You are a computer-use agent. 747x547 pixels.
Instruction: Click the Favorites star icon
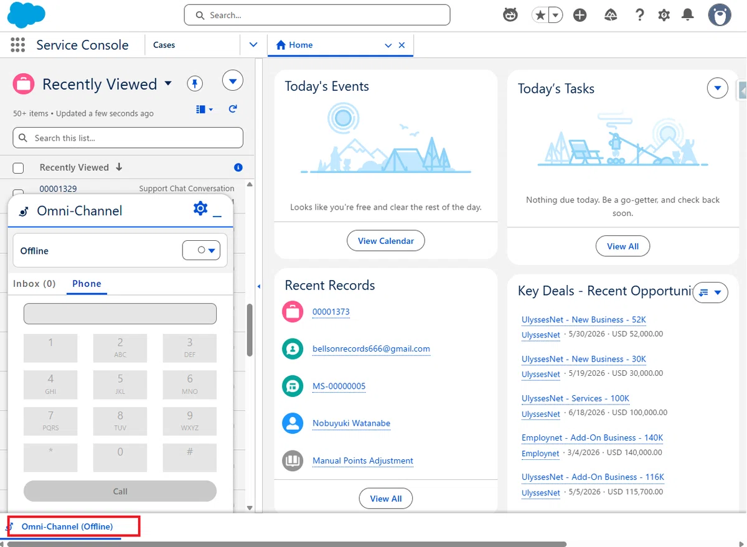[x=539, y=15]
